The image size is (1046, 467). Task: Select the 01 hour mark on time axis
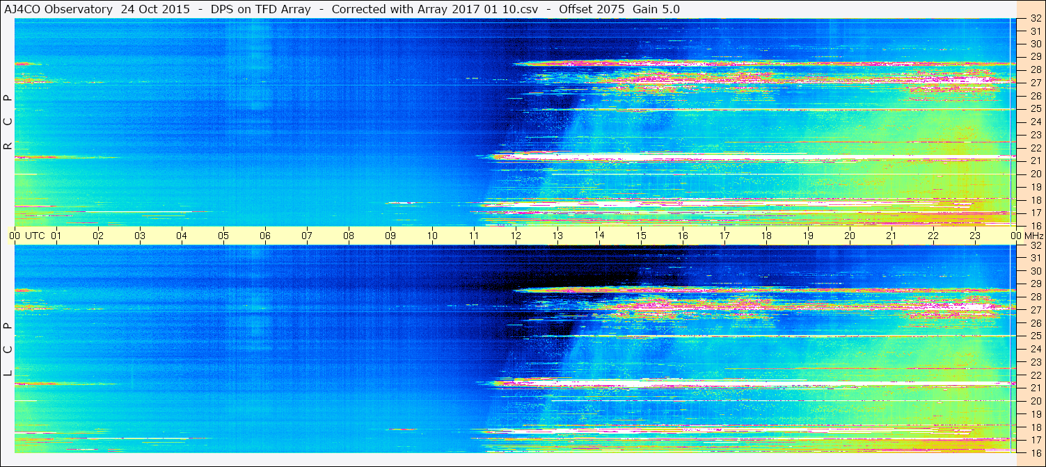pos(56,236)
